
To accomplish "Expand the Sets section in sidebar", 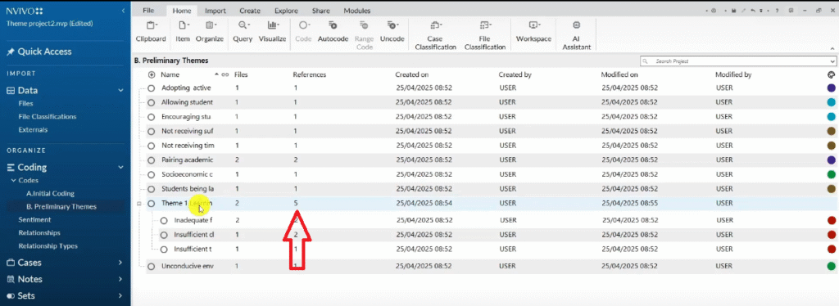I will tap(121, 295).
